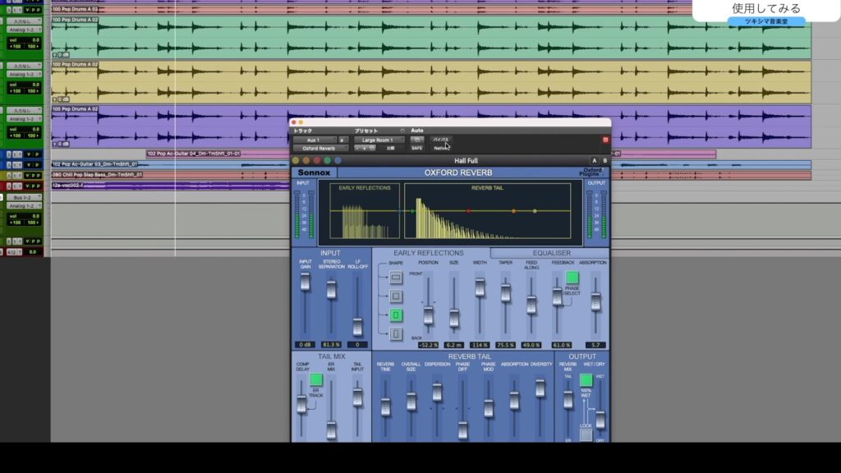The height and width of the screenshot is (473, 841).
Task: Select the green highlighted room shape
Action: tap(396, 315)
